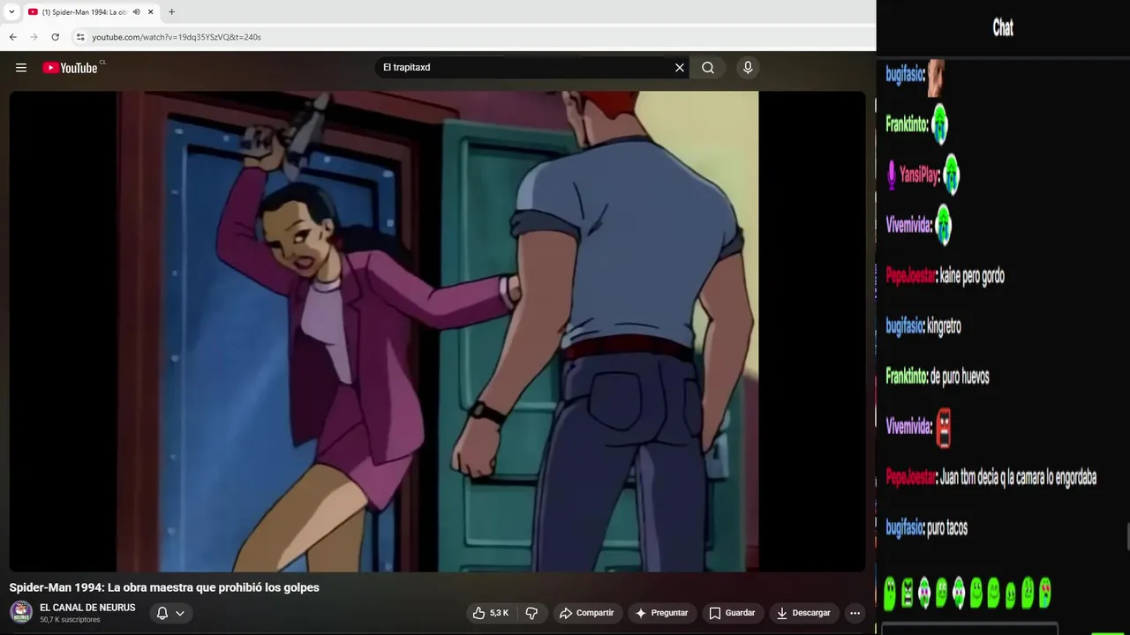The height and width of the screenshot is (635, 1130).
Task: Click the emote next to Vivemivida's red message
Action: [944, 428]
